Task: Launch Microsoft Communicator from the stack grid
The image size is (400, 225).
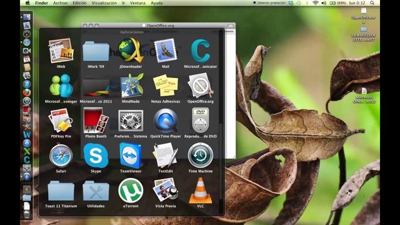Action: [201, 51]
